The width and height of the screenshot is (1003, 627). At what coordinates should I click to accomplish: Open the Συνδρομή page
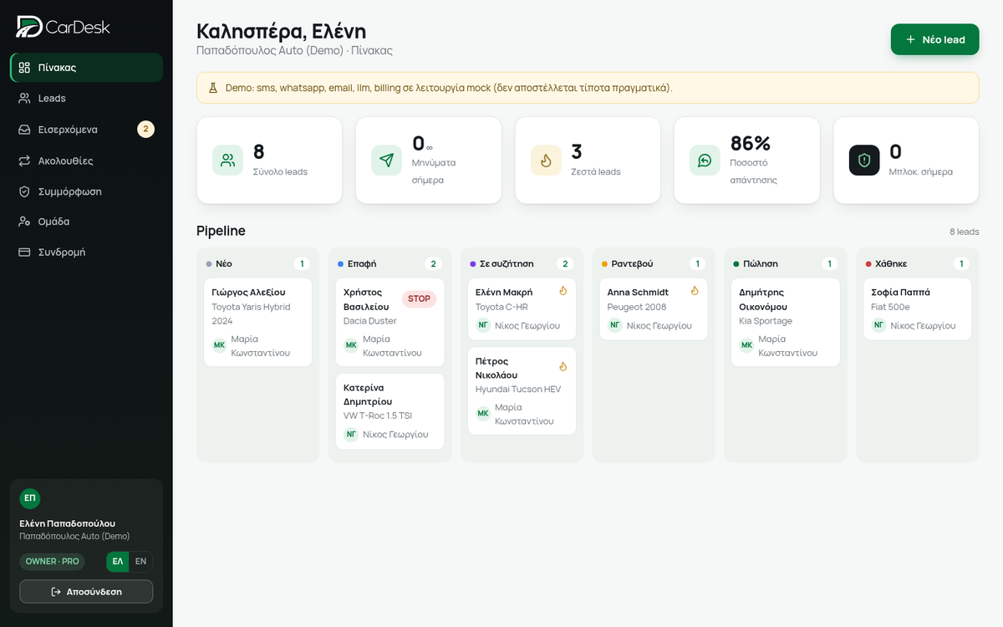[x=86, y=252]
